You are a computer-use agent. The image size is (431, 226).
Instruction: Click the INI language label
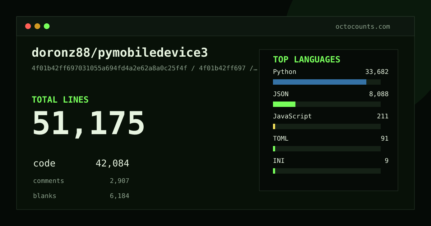279,161
